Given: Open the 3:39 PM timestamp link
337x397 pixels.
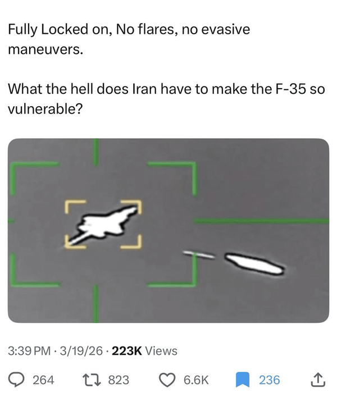Looking at the screenshot, I should click(x=29, y=351).
